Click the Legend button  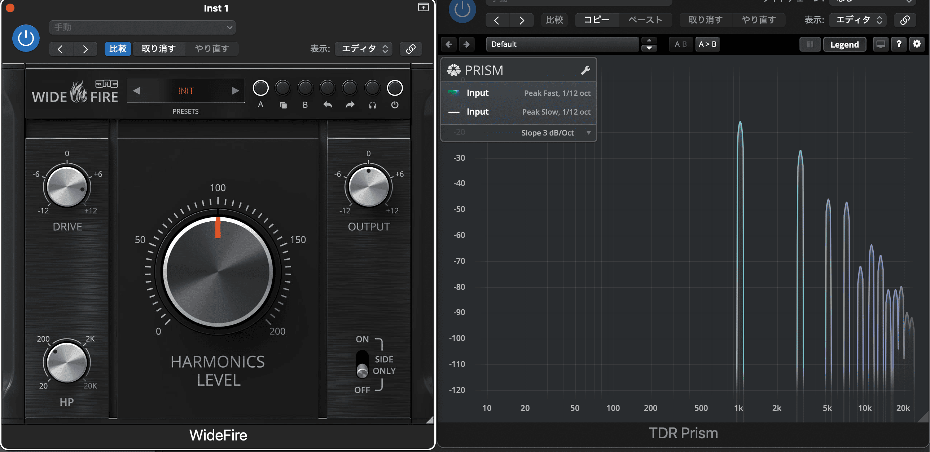[x=844, y=44]
